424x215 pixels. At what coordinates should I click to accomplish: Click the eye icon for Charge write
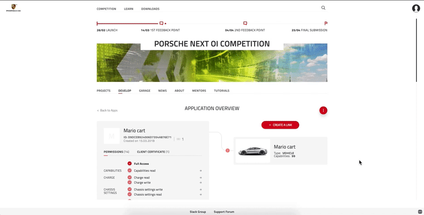pos(201,183)
